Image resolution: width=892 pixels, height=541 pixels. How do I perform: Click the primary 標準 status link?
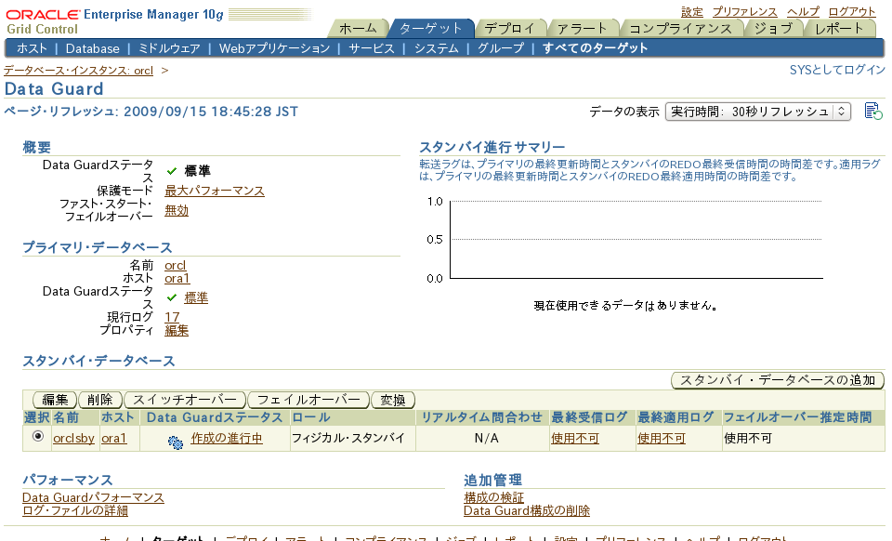(196, 297)
